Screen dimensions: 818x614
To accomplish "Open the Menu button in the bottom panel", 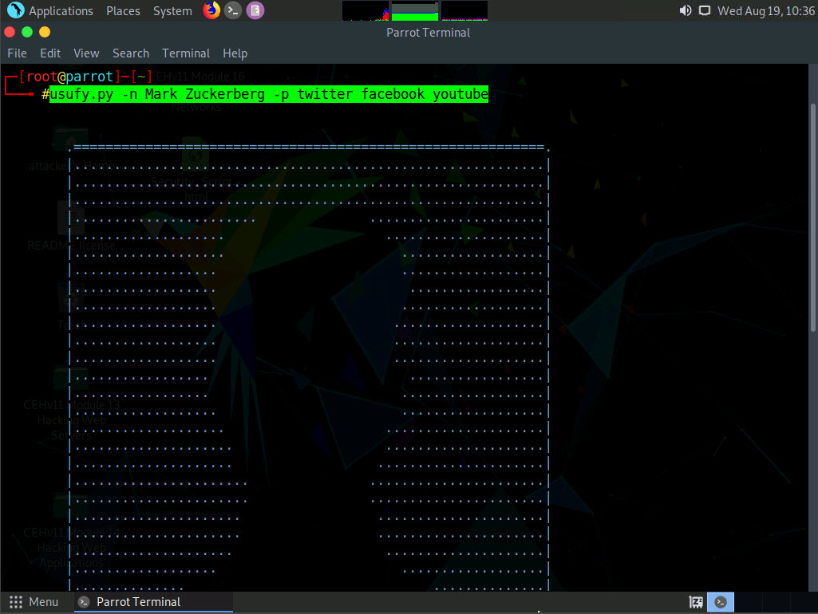I will tap(34, 602).
